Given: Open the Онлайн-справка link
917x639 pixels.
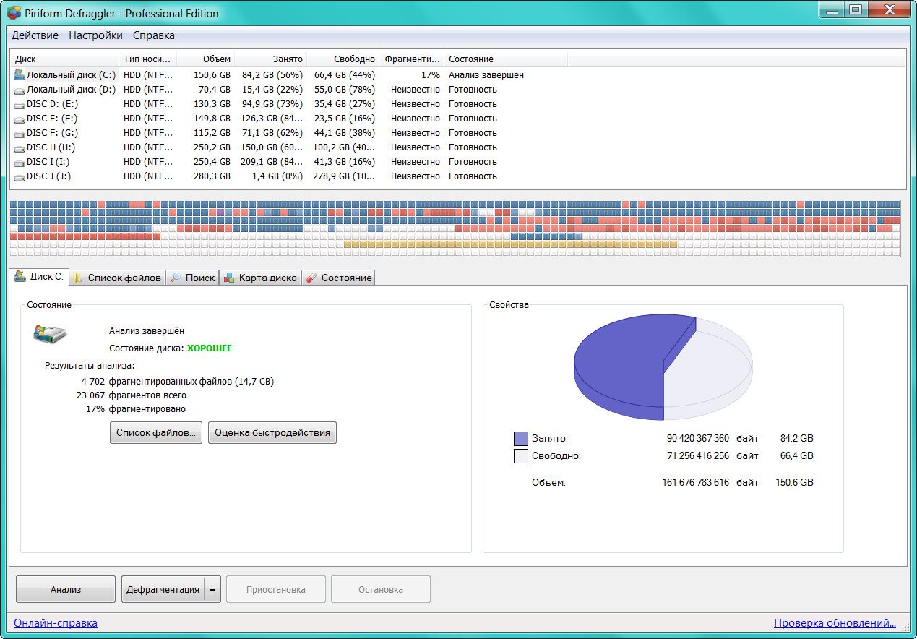Looking at the screenshot, I should [x=56, y=623].
